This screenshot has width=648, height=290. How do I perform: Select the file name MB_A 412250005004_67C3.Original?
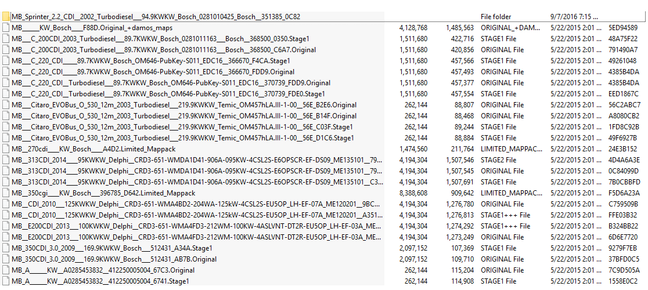tap(103, 270)
